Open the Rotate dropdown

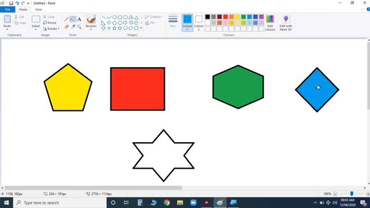click(x=51, y=29)
